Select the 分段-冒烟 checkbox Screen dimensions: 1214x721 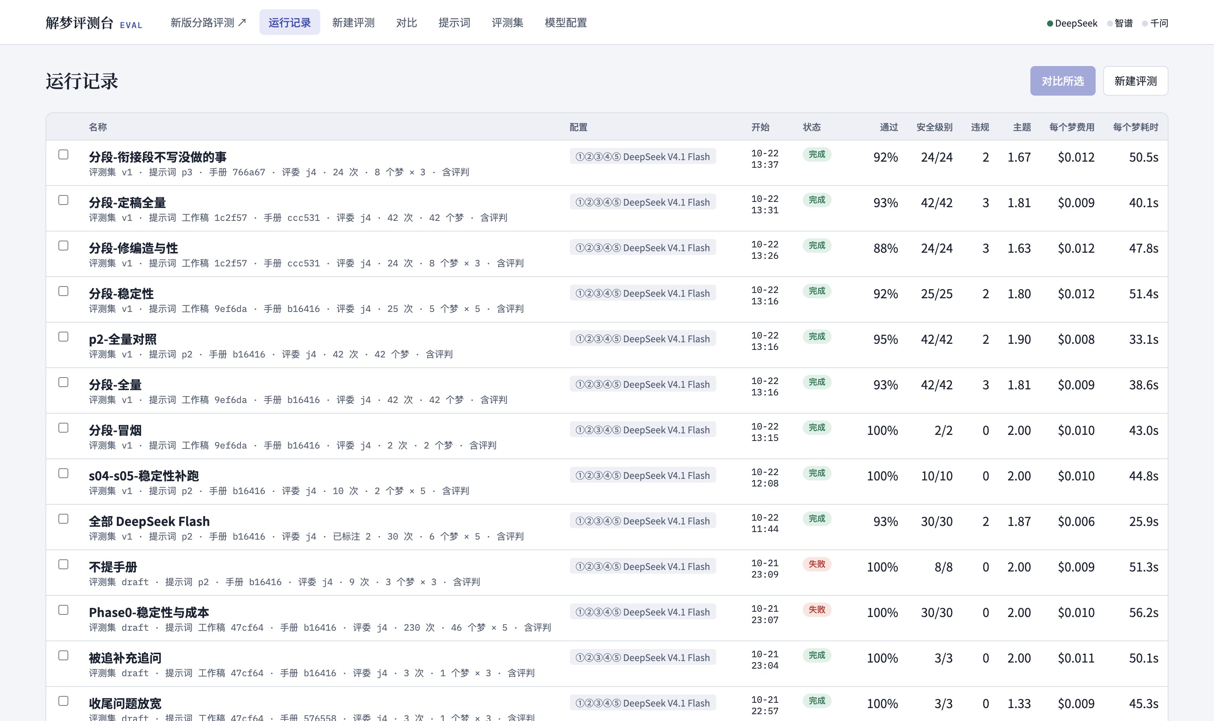pos(63,428)
